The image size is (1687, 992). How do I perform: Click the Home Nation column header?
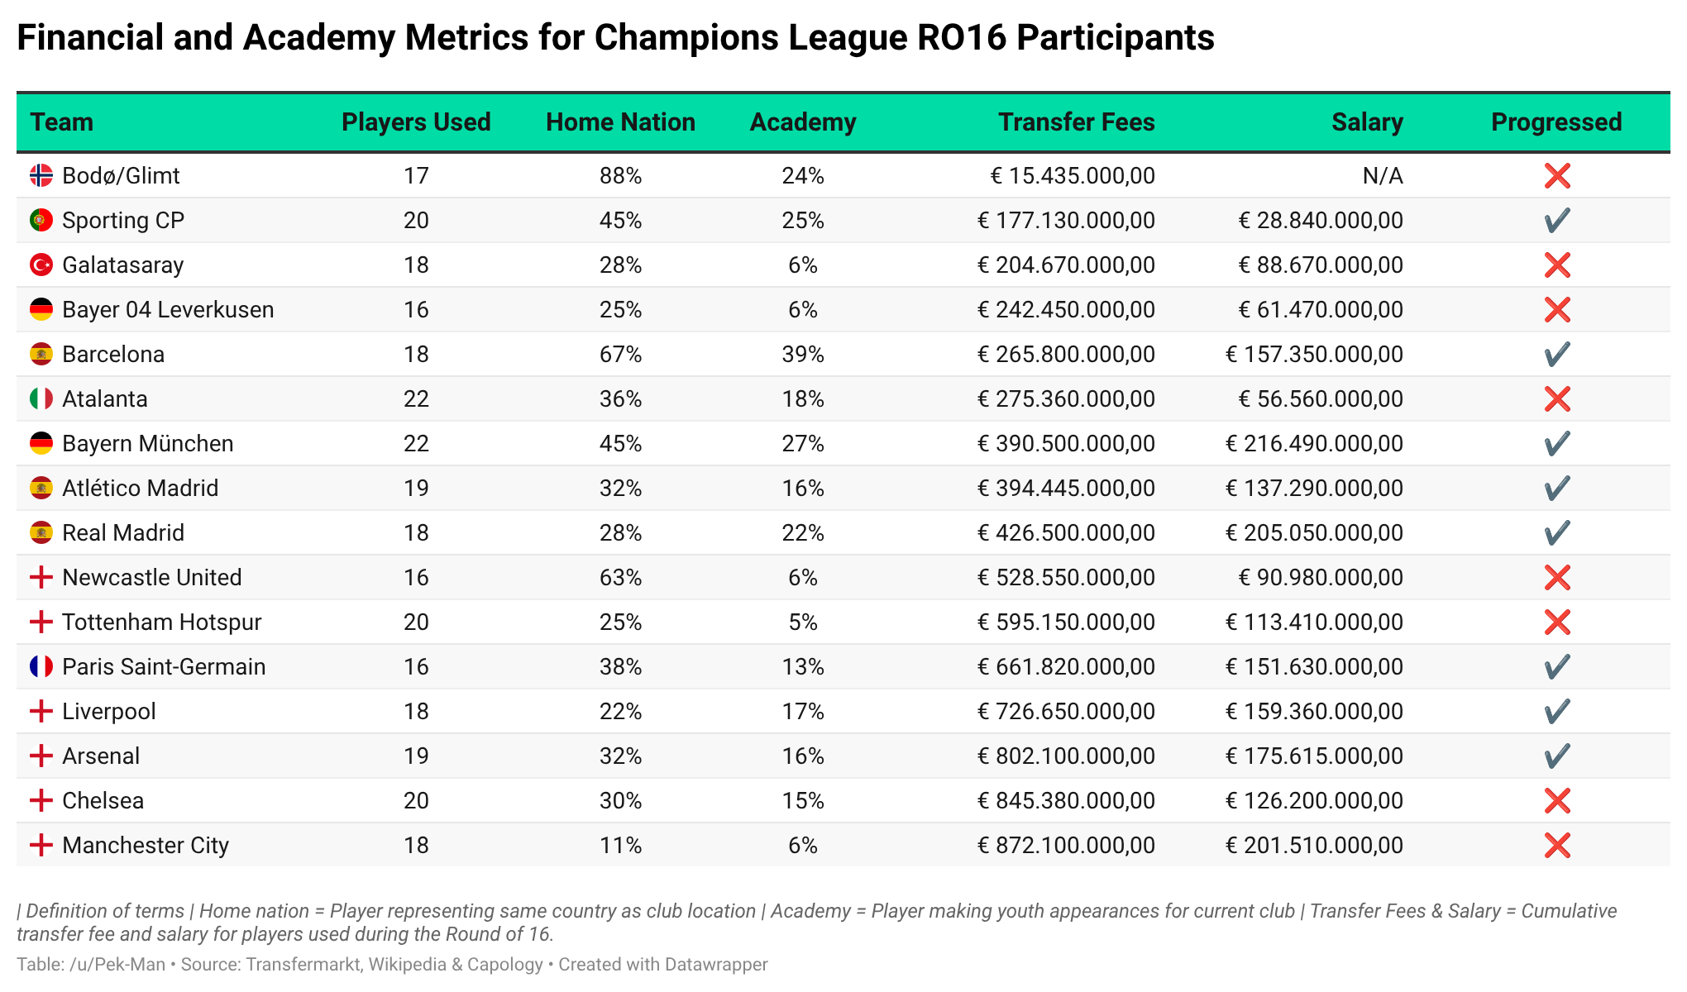pyautogui.click(x=620, y=122)
